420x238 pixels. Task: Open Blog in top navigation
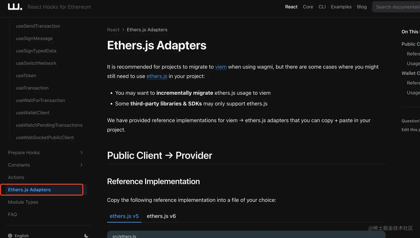click(x=362, y=7)
